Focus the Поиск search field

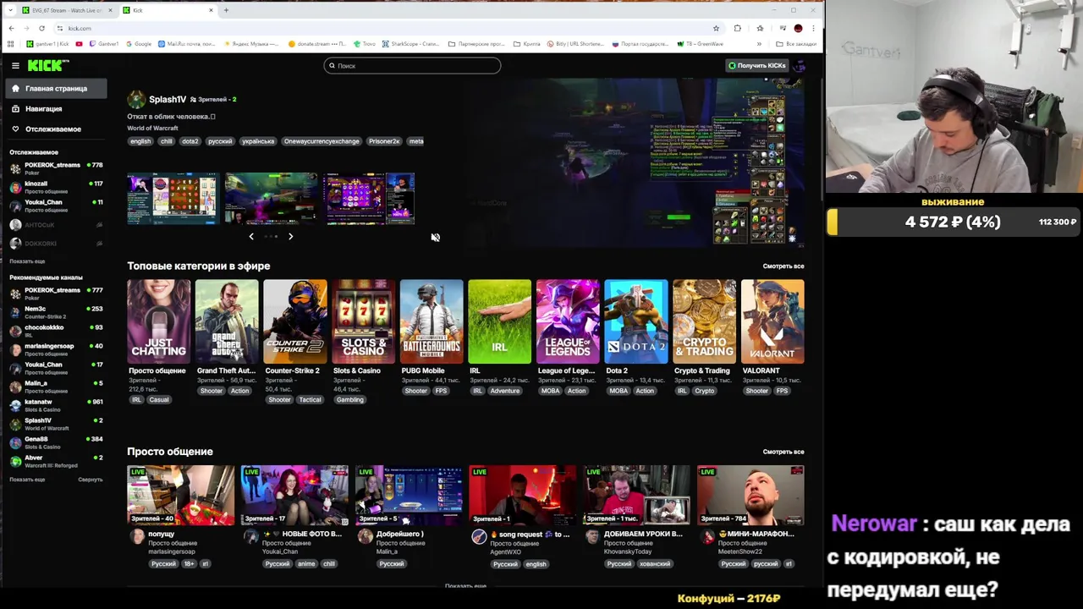coord(412,65)
